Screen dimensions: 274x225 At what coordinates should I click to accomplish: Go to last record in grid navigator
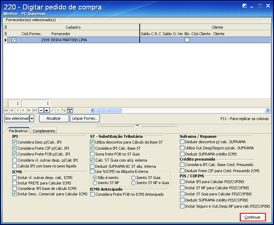35,110
